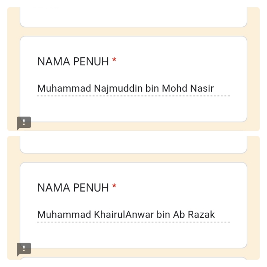Click the word Razak in the second name
The width and height of the screenshot is (267, 267).
201,215
